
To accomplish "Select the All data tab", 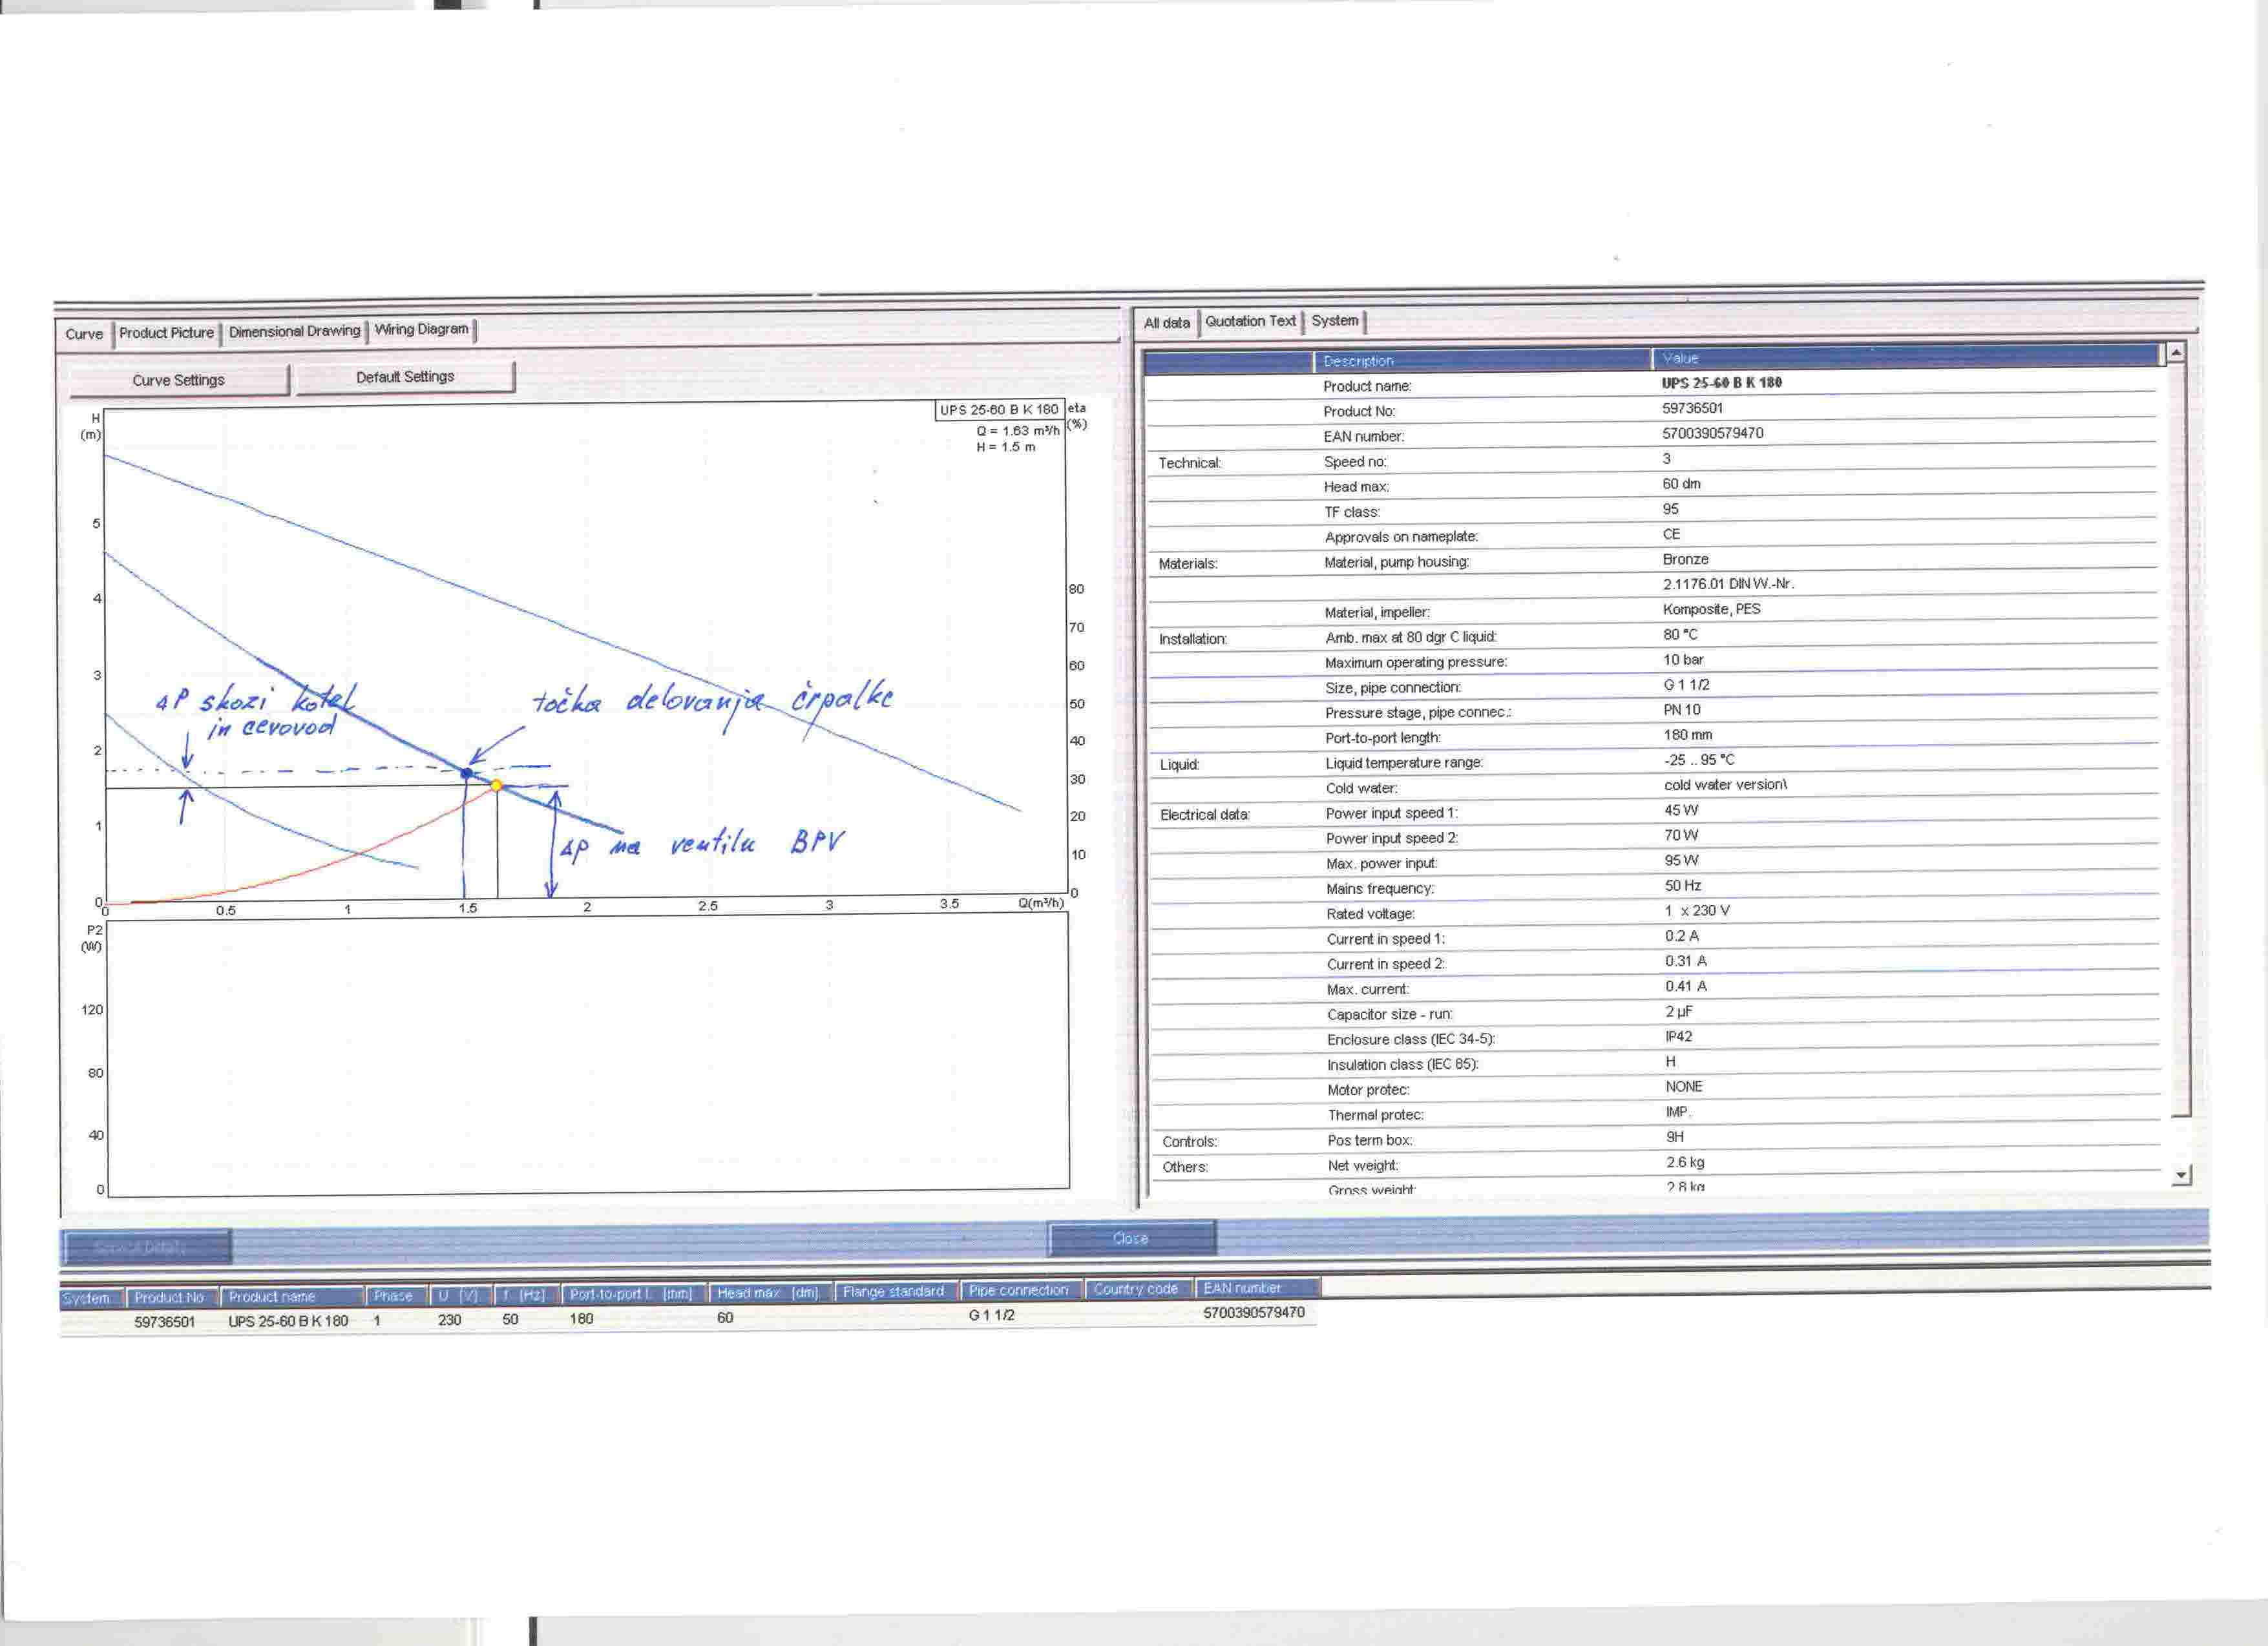I will [x=1167, y=323].
